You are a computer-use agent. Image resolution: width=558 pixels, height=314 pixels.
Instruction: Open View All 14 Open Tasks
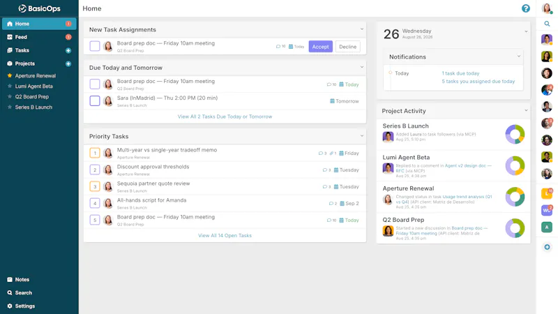225,235
